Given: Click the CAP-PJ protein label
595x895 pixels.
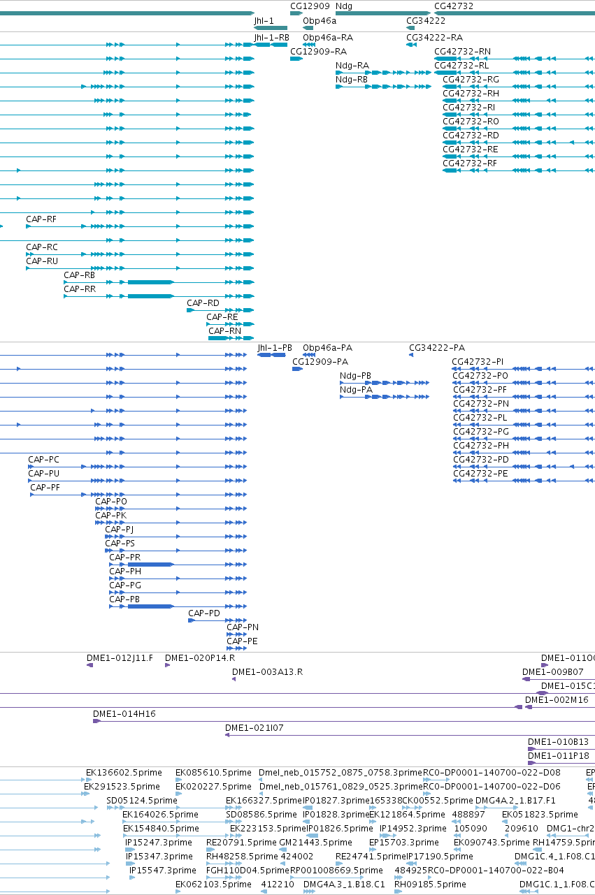Looking at the screenshot, I should click(x=120, y=530).
